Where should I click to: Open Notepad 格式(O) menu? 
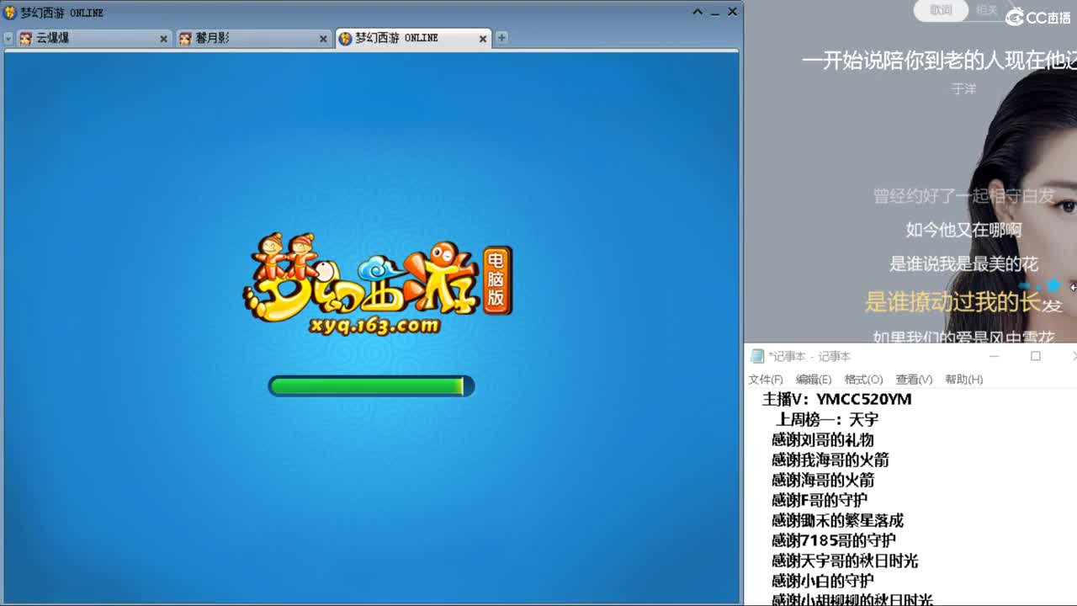tap(863, 380)
